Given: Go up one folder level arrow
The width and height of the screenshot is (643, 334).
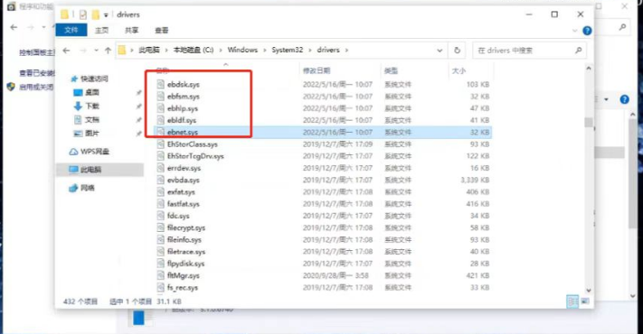Looking at the screenshot, I should click(x=108, y=51).
